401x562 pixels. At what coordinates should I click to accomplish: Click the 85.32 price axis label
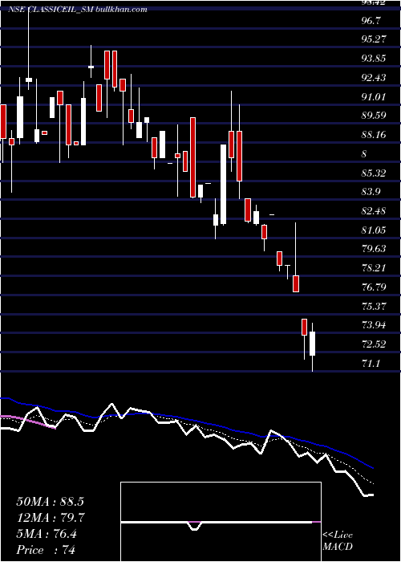(x=375, y=173)
